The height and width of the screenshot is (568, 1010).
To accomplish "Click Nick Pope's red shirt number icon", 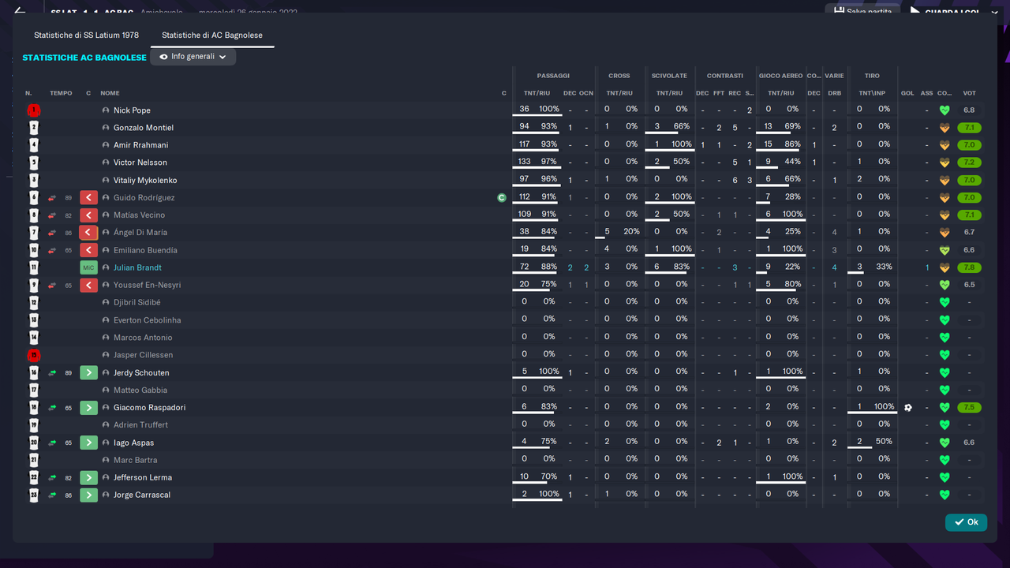I will coord(34,110).
